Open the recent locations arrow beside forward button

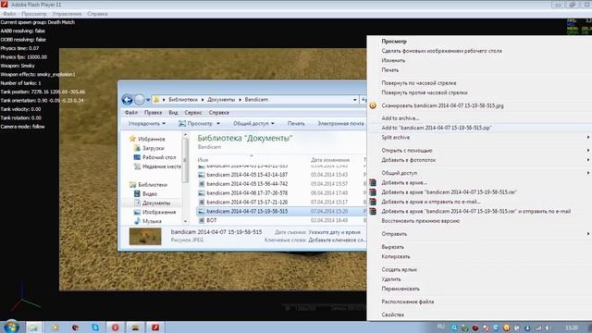pyautogui.click(x=148, y=100)
